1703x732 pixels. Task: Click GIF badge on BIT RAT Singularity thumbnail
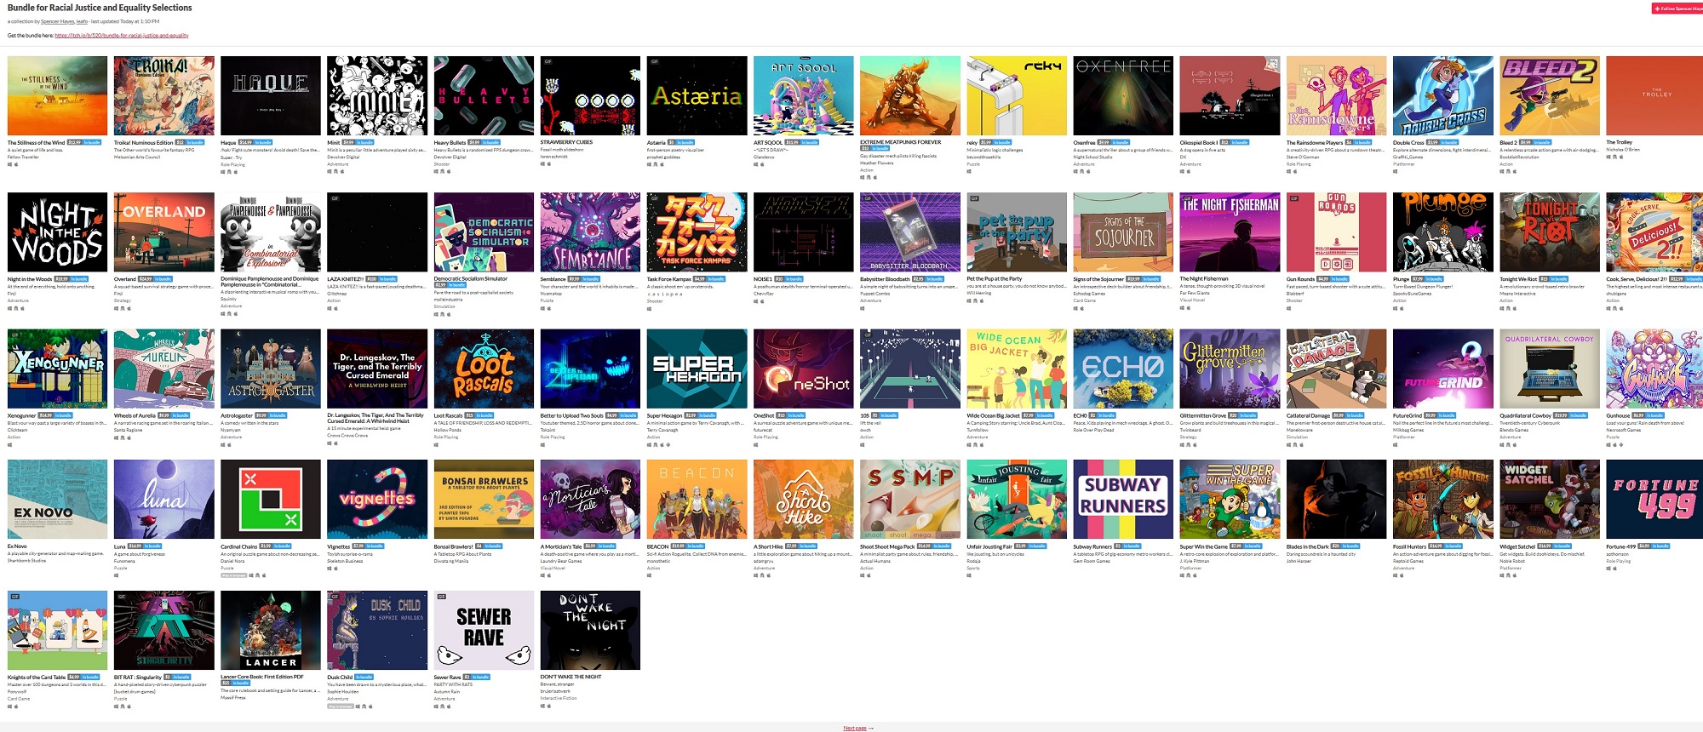tap(121, 597)
